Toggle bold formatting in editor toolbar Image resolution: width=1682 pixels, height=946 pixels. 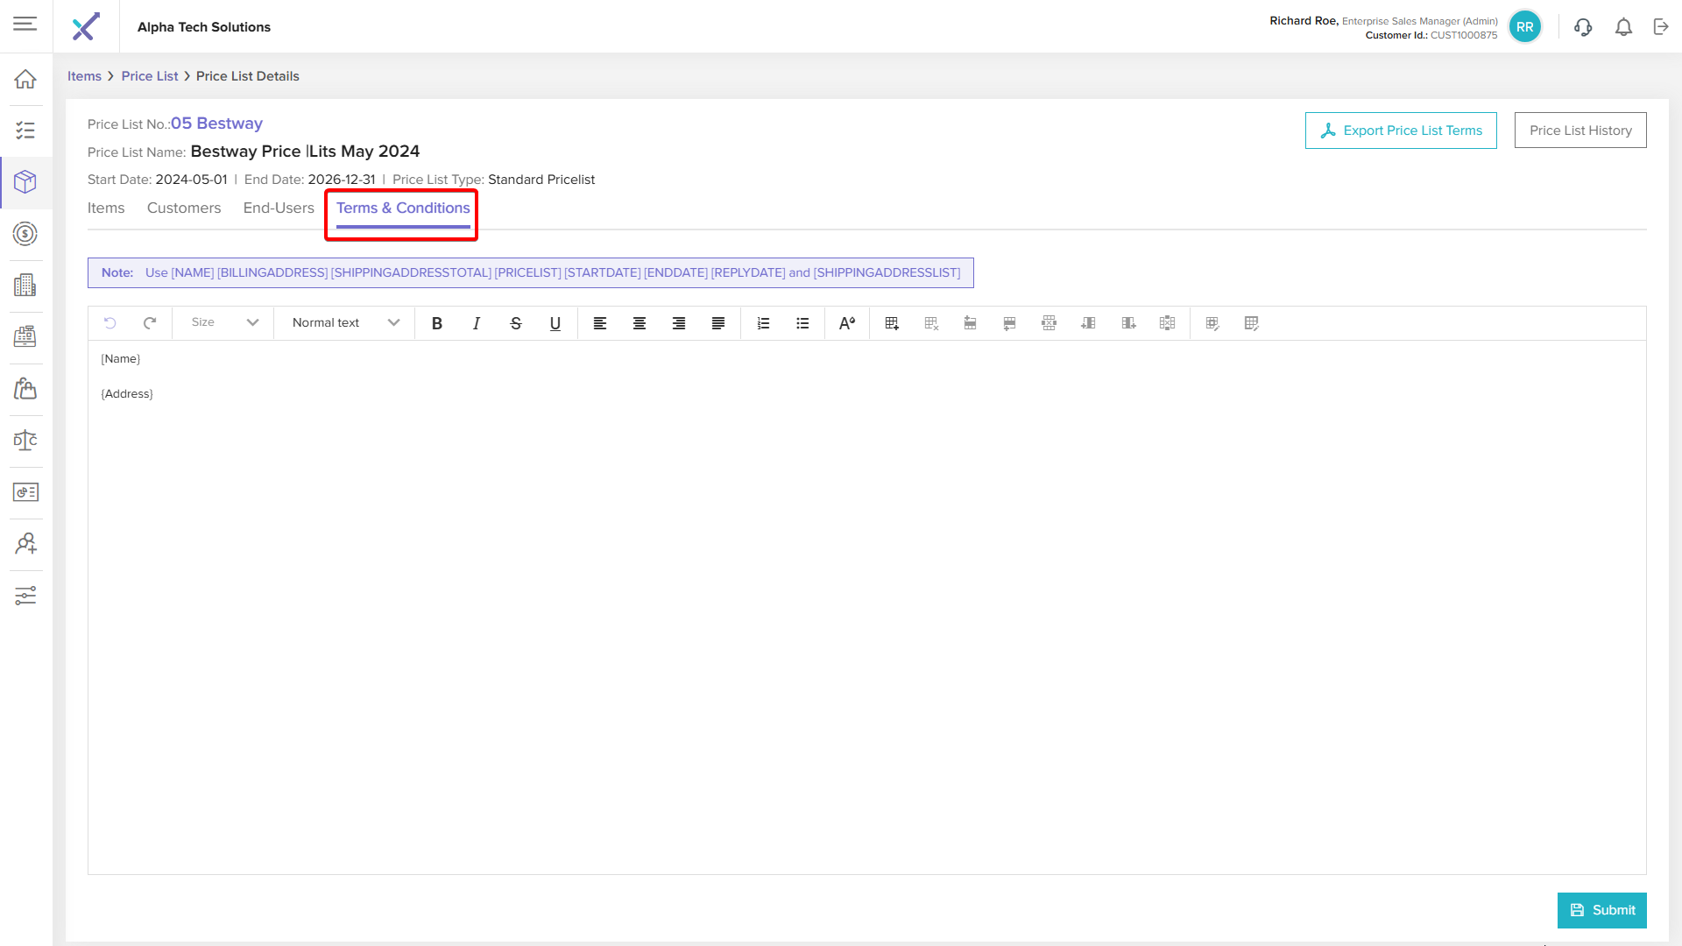coord(436,323)
